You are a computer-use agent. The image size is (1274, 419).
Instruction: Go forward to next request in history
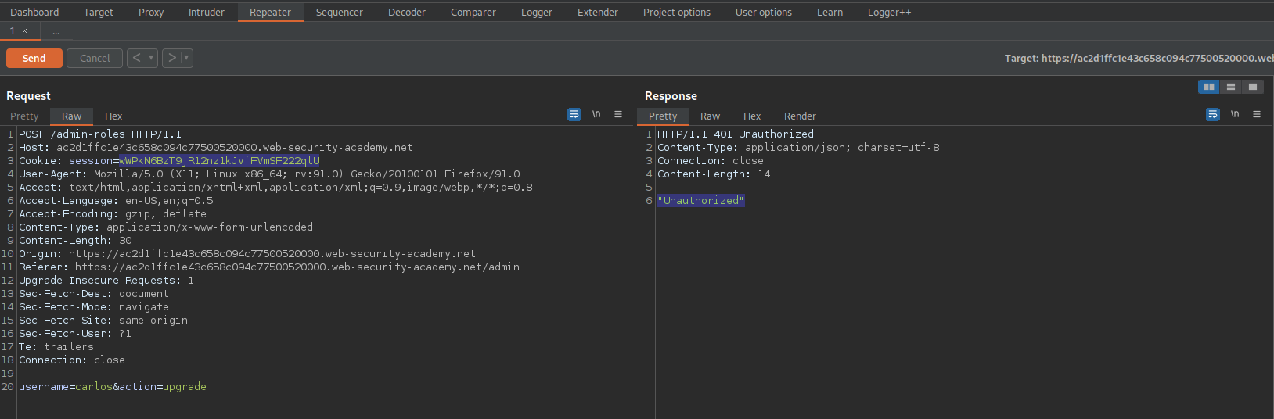click(x=171, y=58)
